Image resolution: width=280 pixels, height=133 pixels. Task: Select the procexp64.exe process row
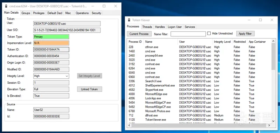tap(199, 56)
